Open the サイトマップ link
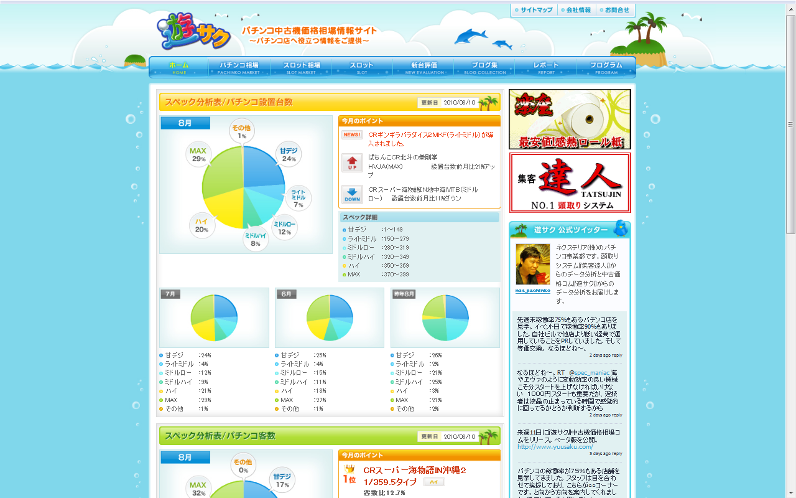 pos(534,10)
